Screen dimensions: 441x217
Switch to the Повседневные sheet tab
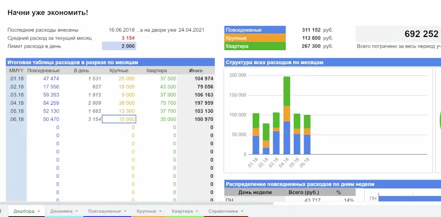click(x=105, y=211)
